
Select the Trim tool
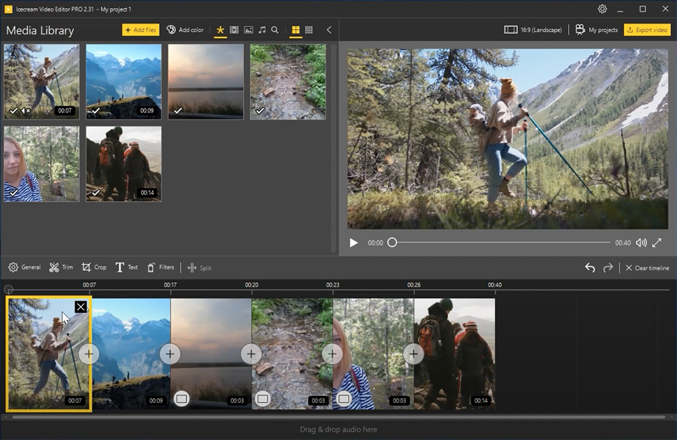click(x=61, y=267)
